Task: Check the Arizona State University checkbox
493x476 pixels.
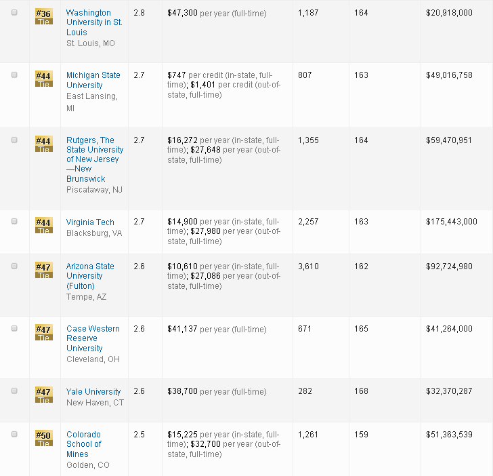Action: (14, 266)
